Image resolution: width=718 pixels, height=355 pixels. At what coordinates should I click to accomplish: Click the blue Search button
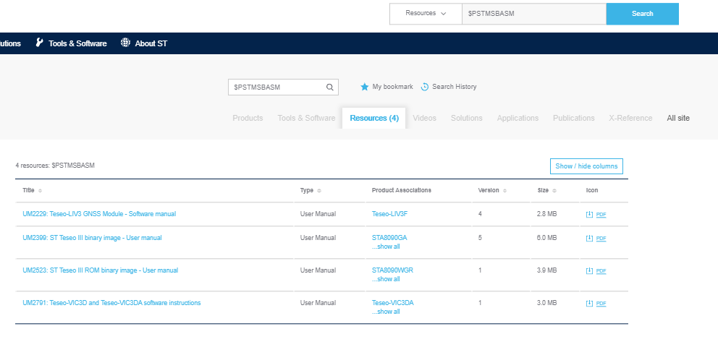pos(643,14)
